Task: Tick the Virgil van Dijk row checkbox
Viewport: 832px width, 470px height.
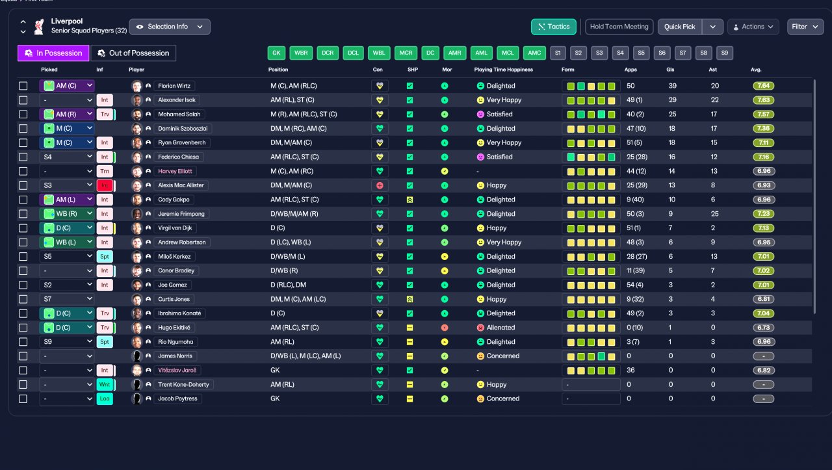Action: pos(23,228)
